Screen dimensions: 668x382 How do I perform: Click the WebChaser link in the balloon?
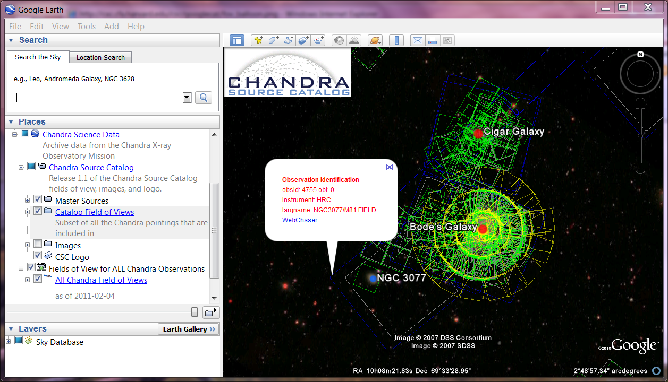(300, 220)
